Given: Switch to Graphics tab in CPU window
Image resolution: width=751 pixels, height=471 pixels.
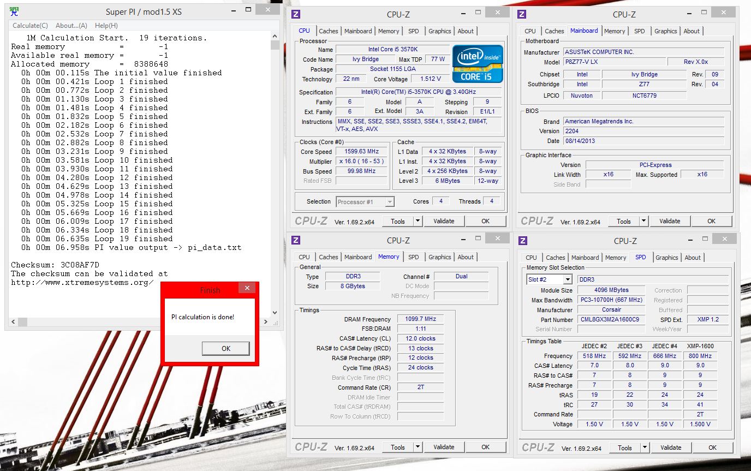Looking at the screenshot, I should 440,31.
